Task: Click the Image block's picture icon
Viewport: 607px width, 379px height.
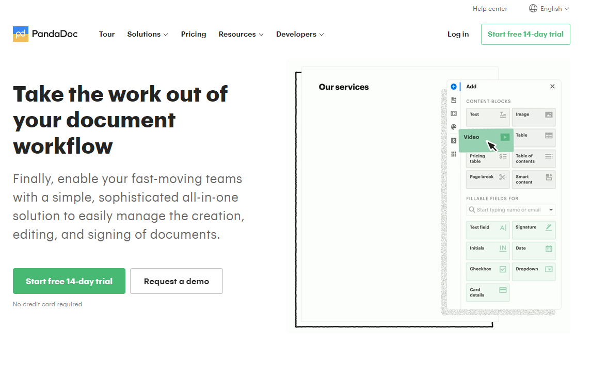Action: coord(549,114)
